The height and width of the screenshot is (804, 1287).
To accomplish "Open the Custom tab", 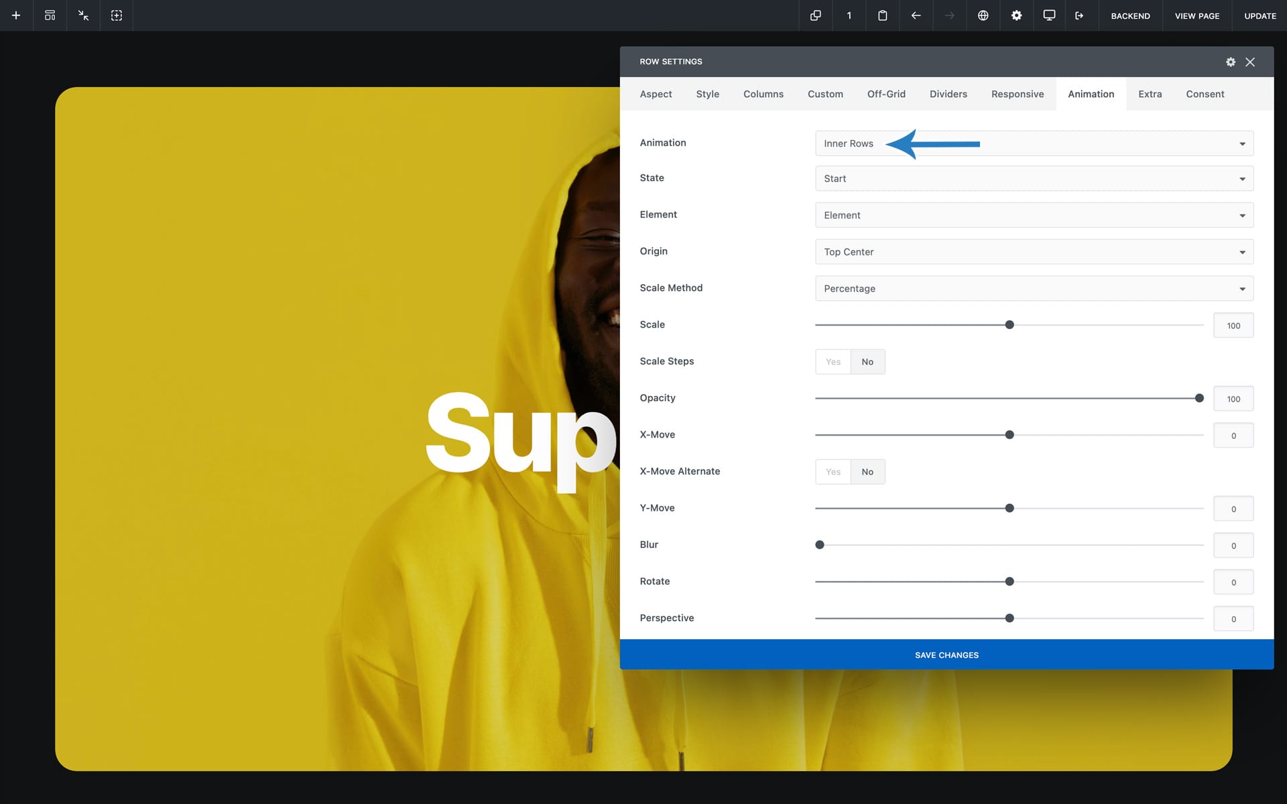I will click(x=825, y=94).
